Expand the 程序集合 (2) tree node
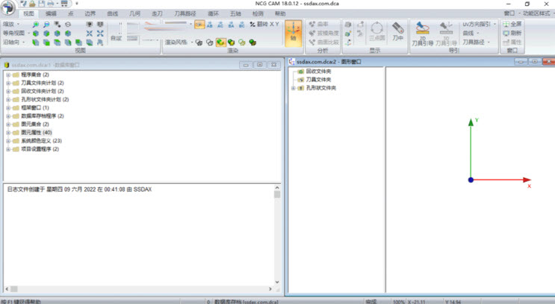 (x=7, y=75)
